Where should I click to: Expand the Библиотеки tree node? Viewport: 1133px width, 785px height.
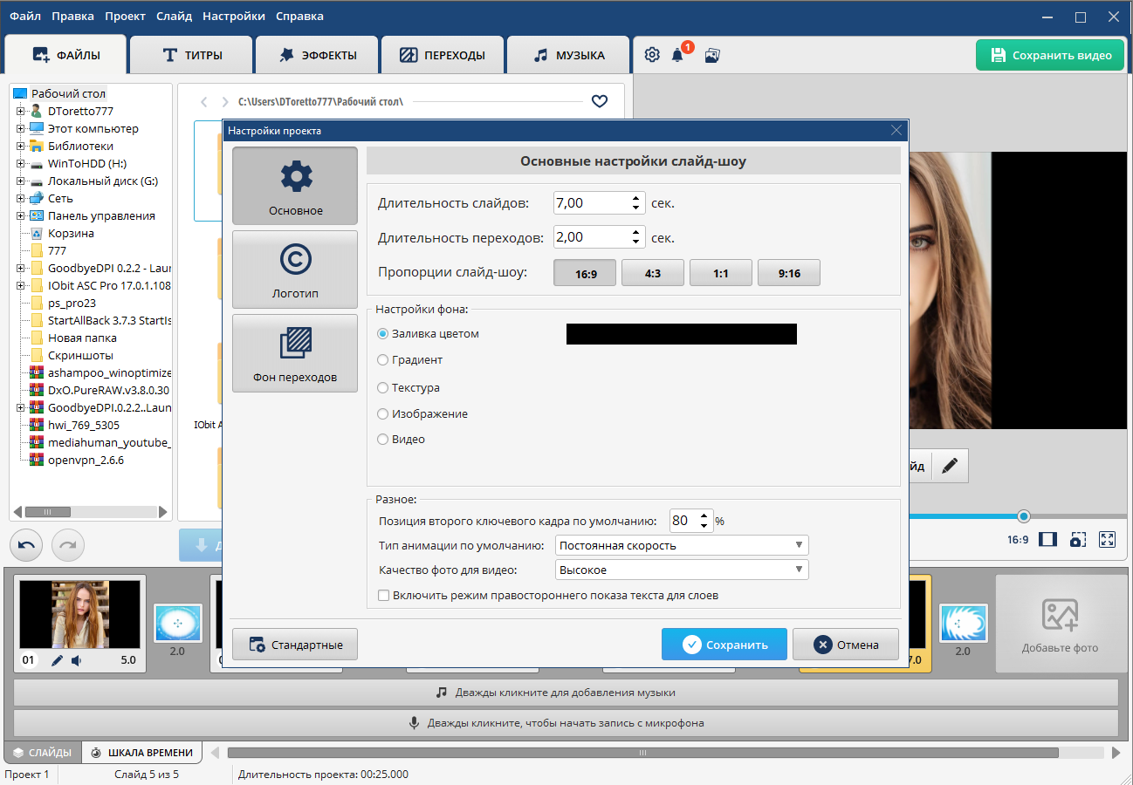[19, 146]
